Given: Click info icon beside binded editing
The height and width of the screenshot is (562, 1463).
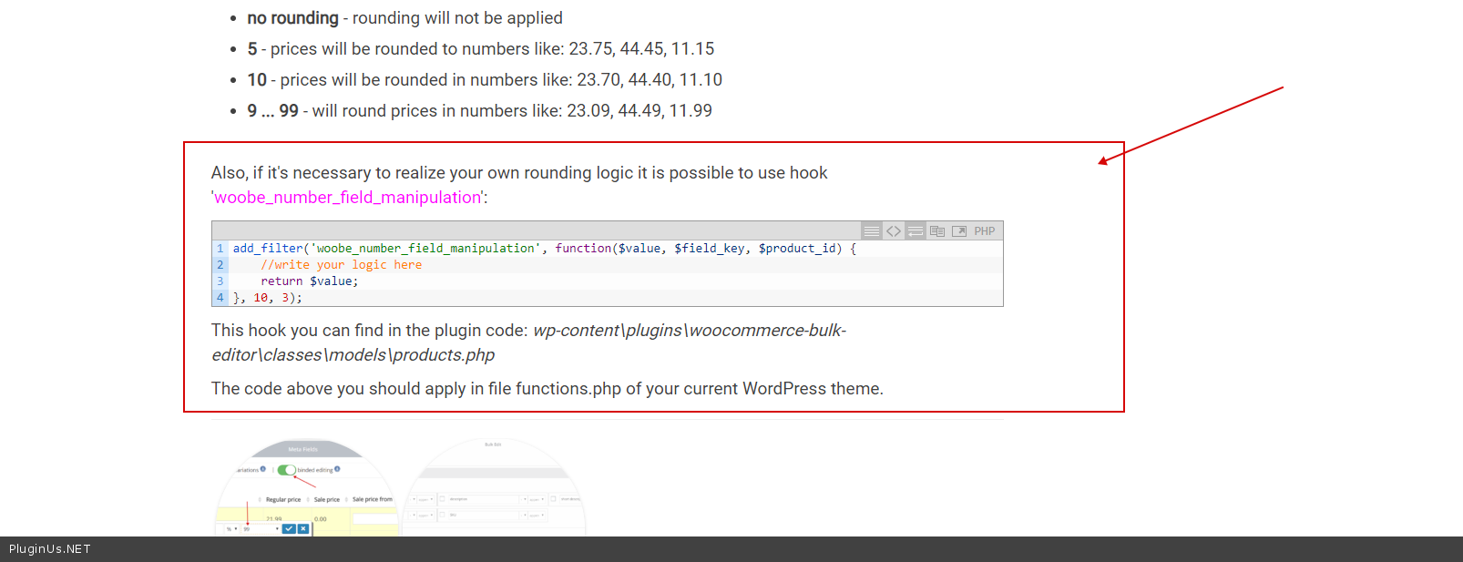Looking at the screenshot, I should [x=337, y=469].
